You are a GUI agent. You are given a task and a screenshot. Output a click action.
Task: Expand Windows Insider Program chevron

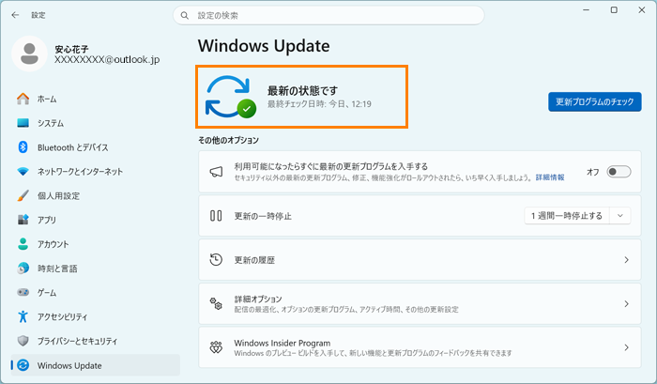[x=626, y=347]
